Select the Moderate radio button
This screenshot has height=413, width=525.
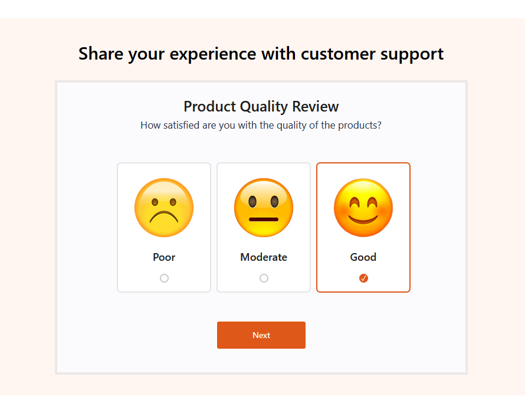[264, 278]
